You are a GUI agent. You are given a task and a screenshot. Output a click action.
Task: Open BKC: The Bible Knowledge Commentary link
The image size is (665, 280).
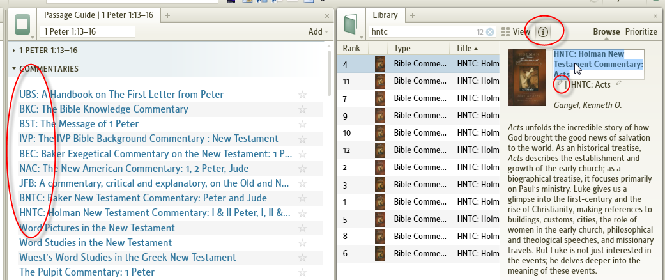pos(104,109)
